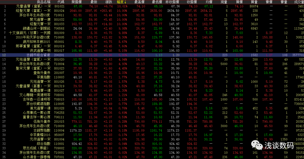The width and height of the screenshot is (304, 159).
Task: Select 聖宋元寶（當貳）一宋 row
Action: 152,68
